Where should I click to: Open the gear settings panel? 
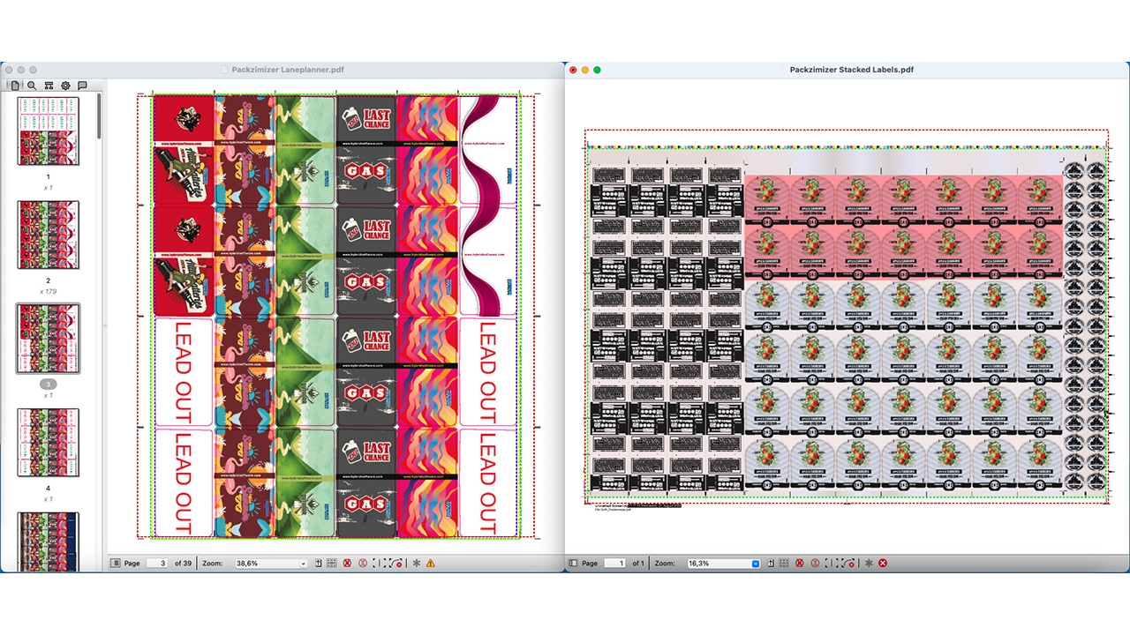click(x=65, y=86)
